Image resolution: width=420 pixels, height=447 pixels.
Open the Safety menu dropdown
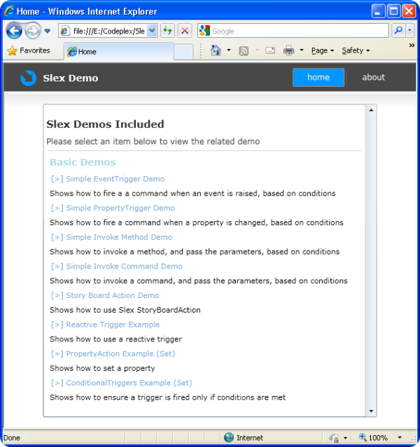356,51
